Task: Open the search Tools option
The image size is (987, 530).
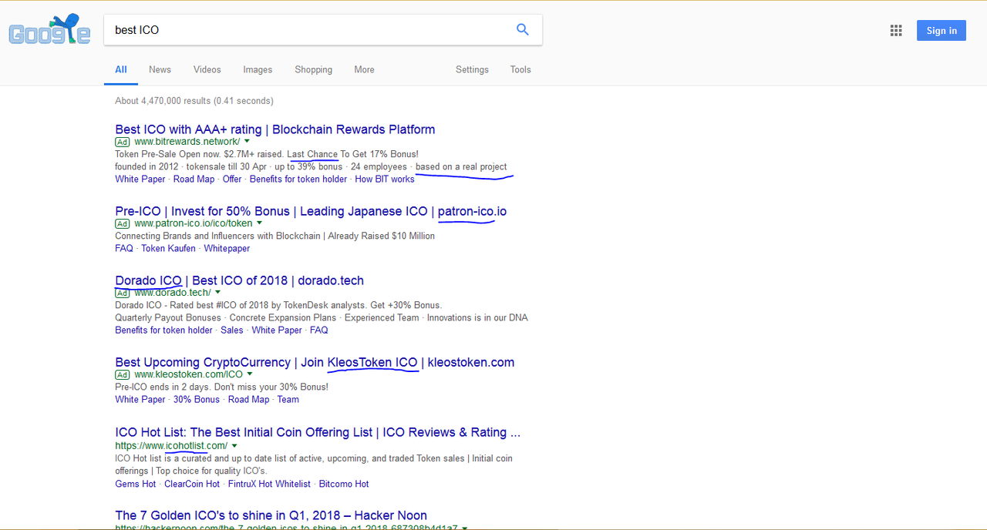Action: coord(520,69)
